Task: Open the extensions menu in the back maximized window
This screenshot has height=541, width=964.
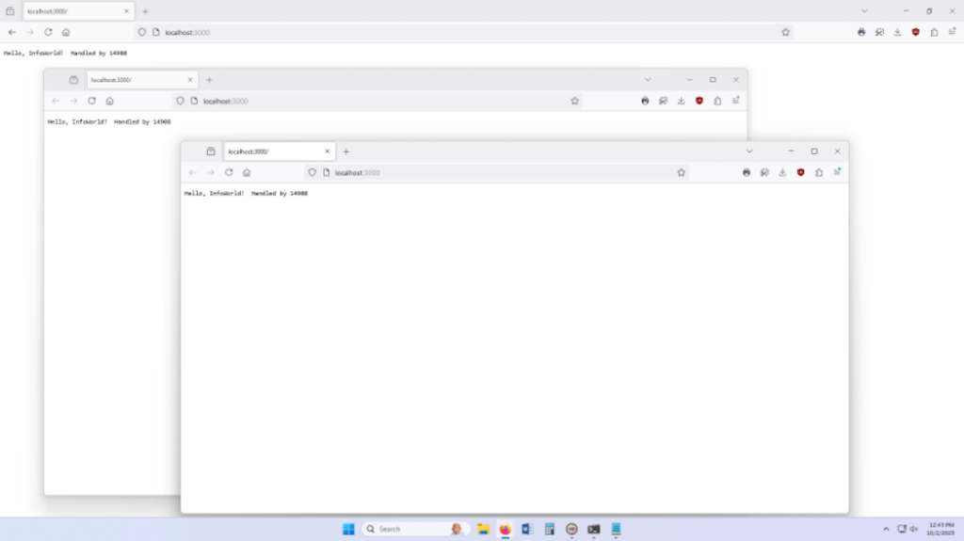Action: click(934, 32)
